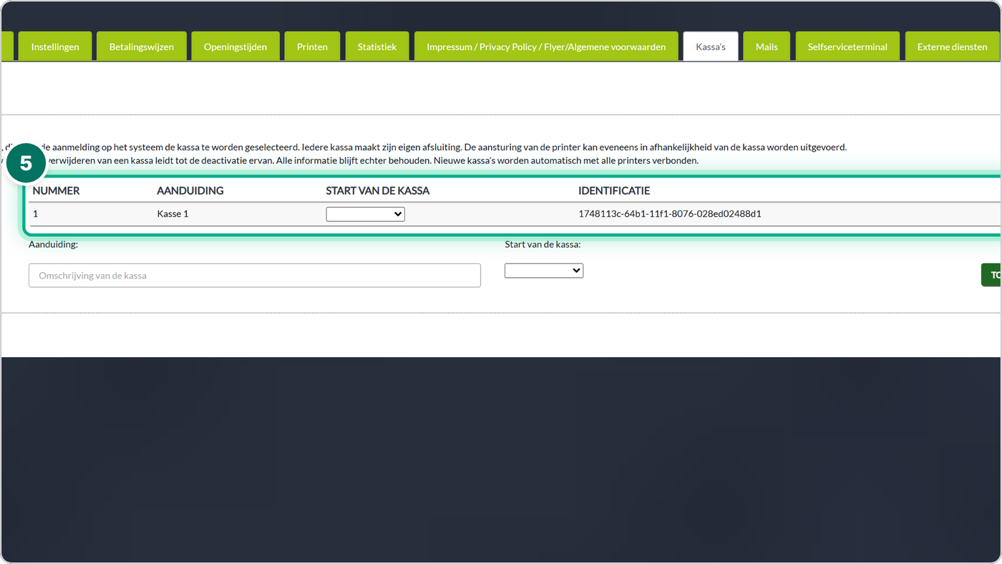Open the Statistiek tab
The image size is (1002, 564).
coord(377,47)
